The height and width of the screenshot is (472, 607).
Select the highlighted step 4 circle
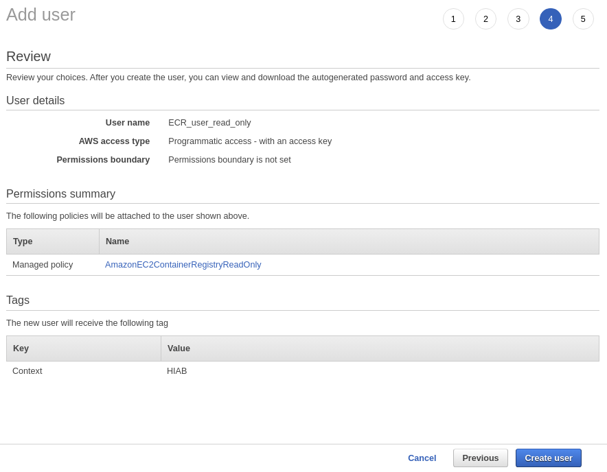[x=550, y=19]
